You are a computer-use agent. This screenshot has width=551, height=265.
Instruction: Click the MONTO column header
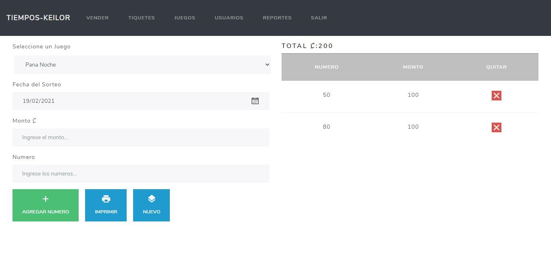[x=413, y=67]
